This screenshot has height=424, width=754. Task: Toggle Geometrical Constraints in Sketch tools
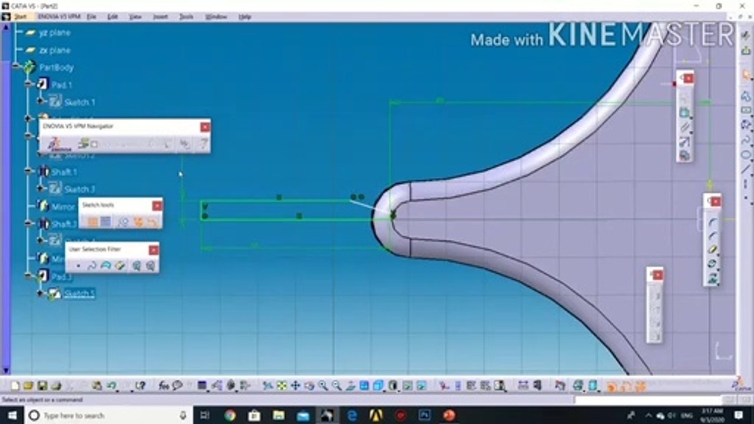point(138,221)
